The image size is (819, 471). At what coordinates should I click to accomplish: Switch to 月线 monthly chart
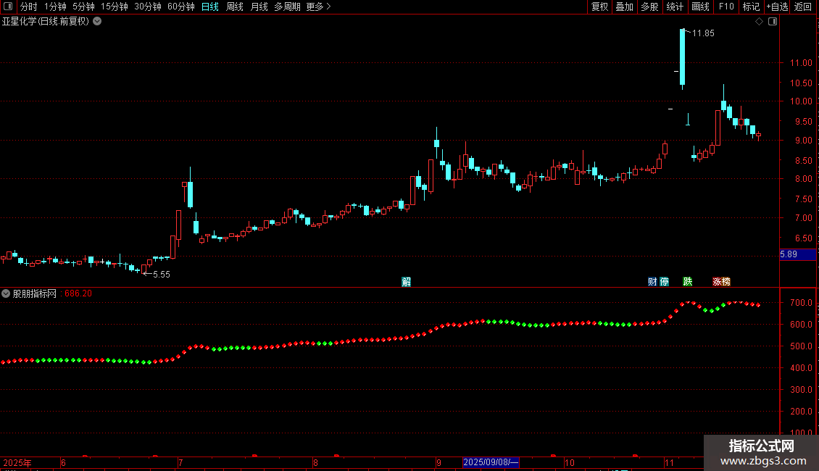pos(259,7)
